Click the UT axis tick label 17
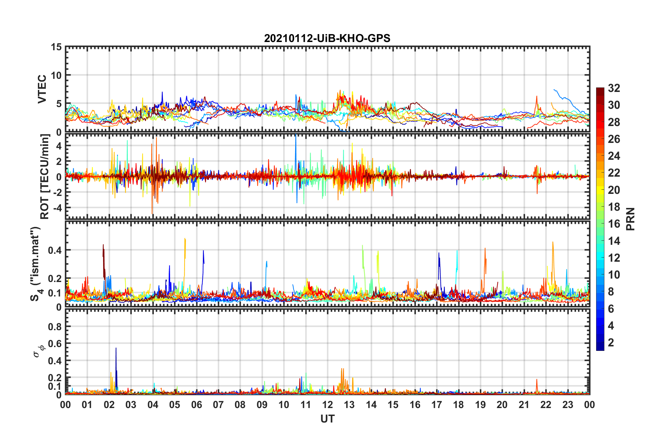This screenshot has width=655, height=438. 437,405
